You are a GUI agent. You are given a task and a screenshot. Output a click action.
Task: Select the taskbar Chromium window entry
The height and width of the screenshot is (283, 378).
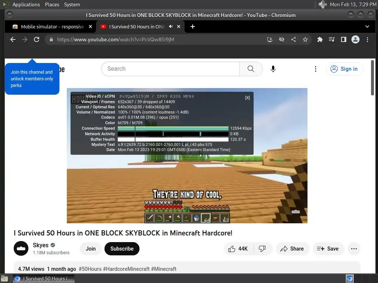[44, 279]
